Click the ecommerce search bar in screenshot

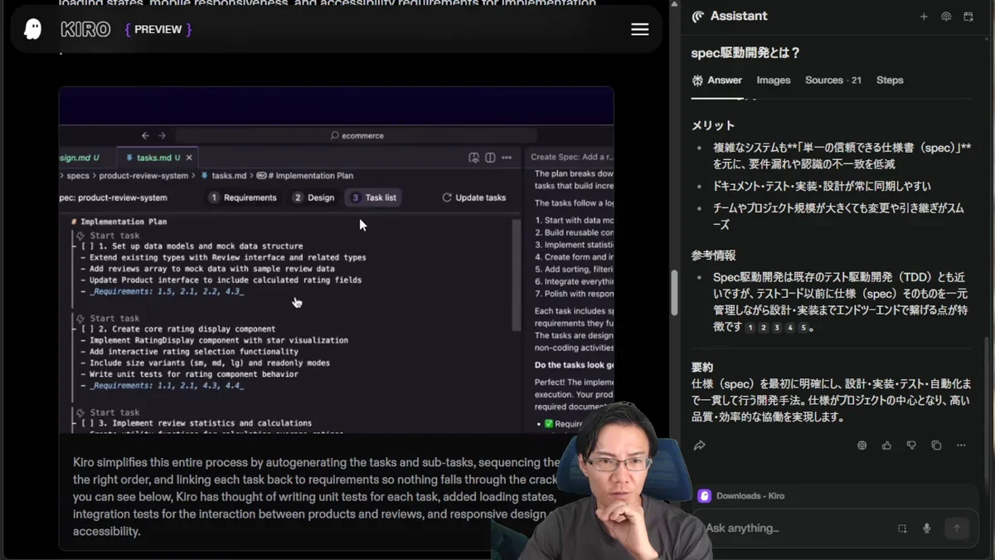coord(357,135)
